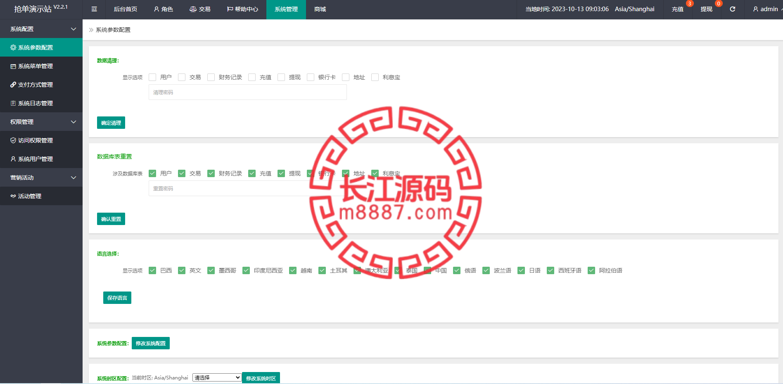Uncheck the 英文 language checkbox
The width and height of the screenshot is (783, 384).
pos(182,270)
